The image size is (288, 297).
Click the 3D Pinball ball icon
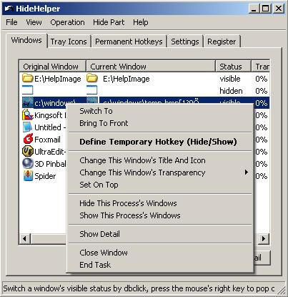pos(28,164)
